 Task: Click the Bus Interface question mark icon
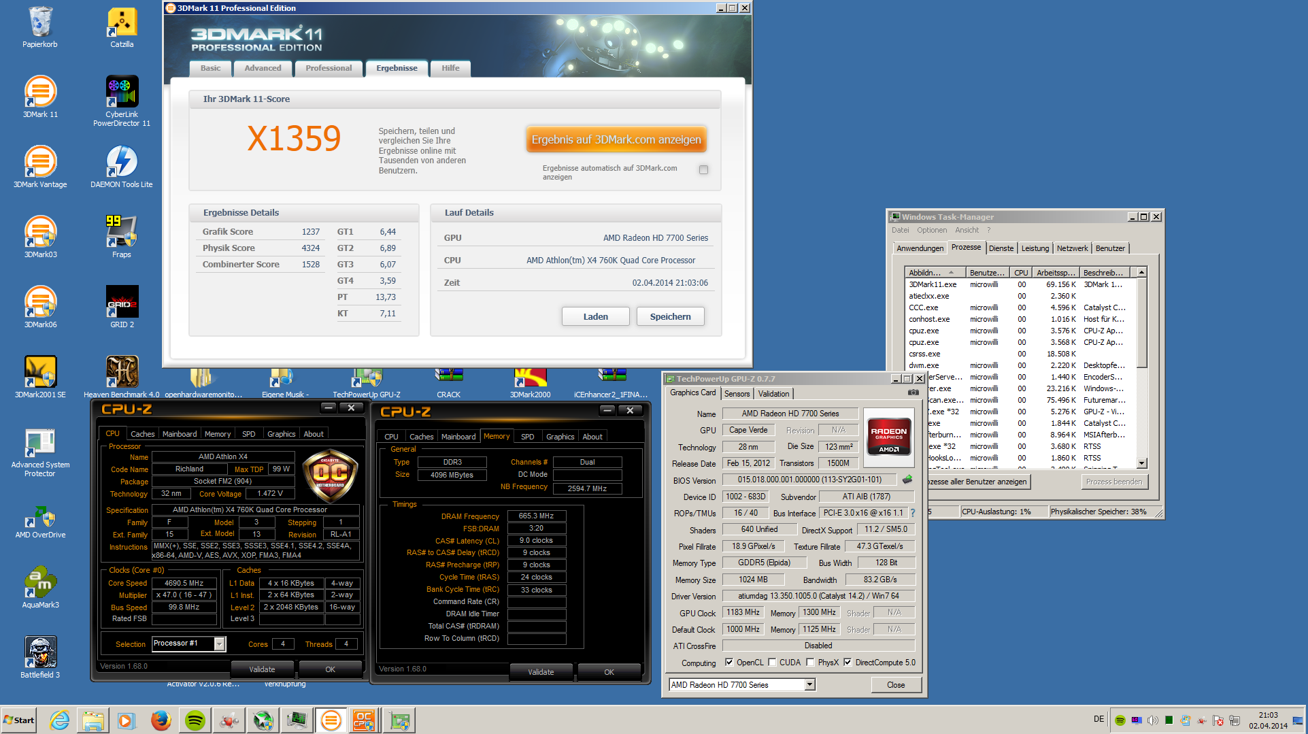click(913, 513)
